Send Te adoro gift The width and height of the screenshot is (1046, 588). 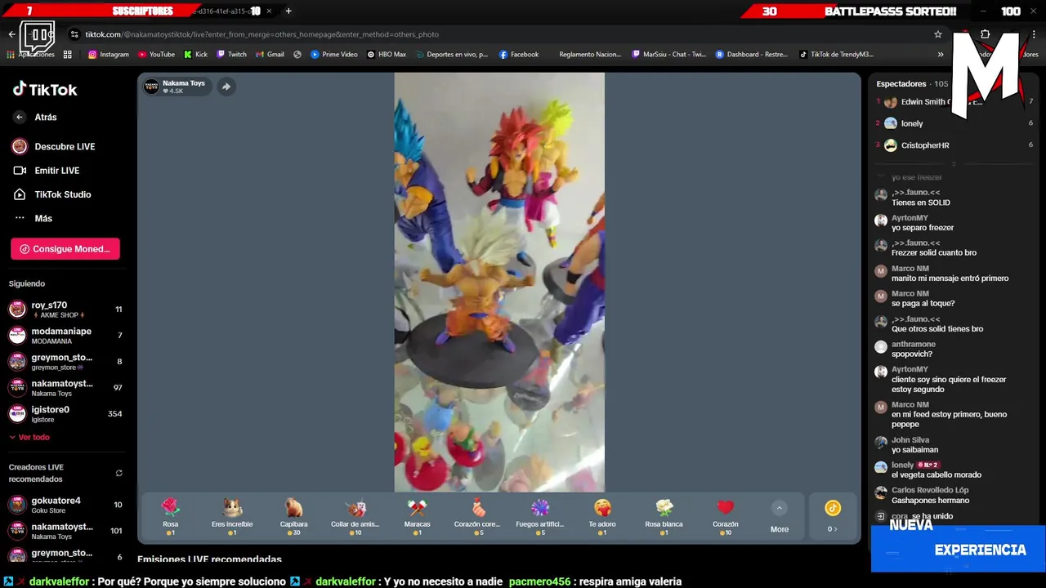tap(602, 517)
